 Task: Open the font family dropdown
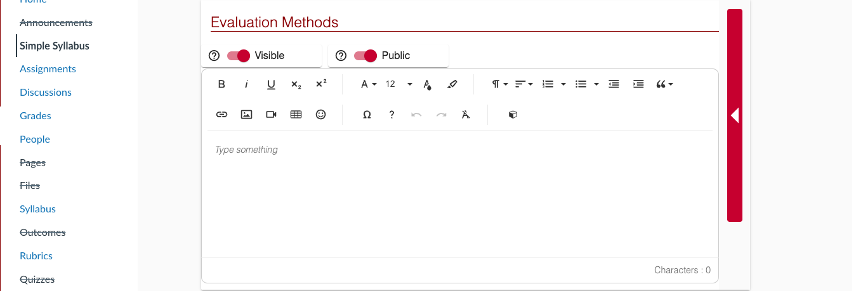369,84
